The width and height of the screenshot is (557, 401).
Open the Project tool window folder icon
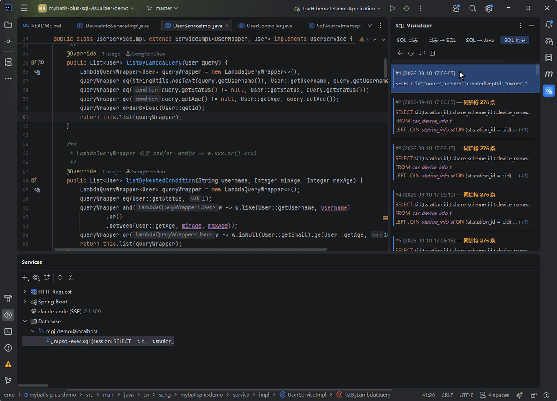[8, 25]
